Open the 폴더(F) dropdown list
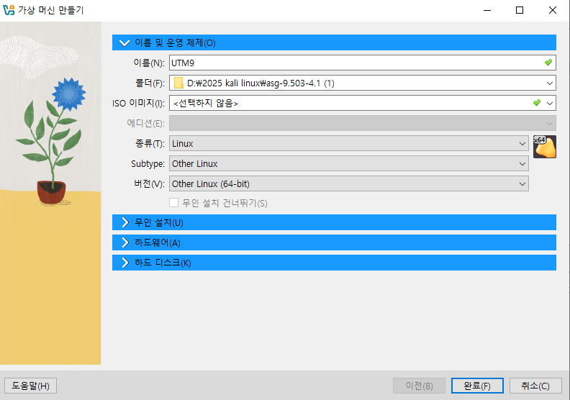The width and height of the screenshot is (570, 400). point(550,83)
